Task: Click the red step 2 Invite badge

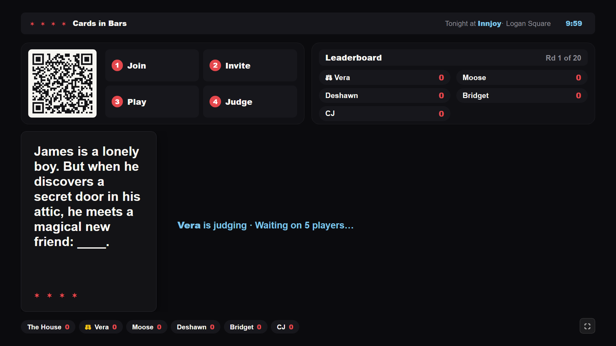Action: 215,65
